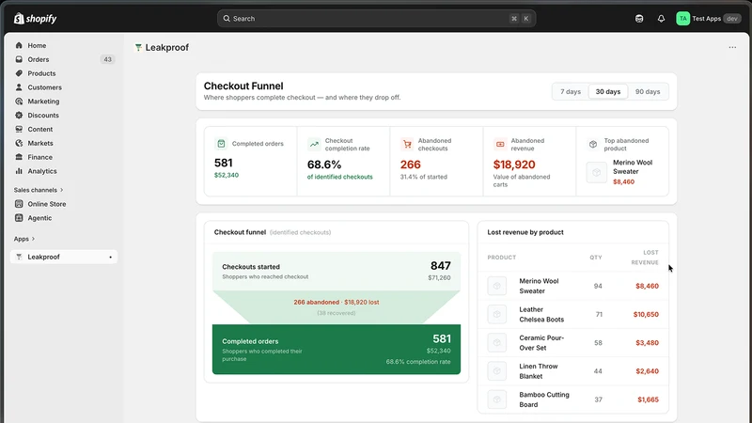This screenshot has height=423, width=752.
Task: Click the TA account avatar
Action: 682,19
